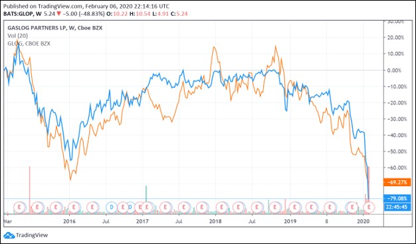This screenshot has height=244, width=416.
Task: Click the open value O:10.22
Action: [x=117, y=14]
